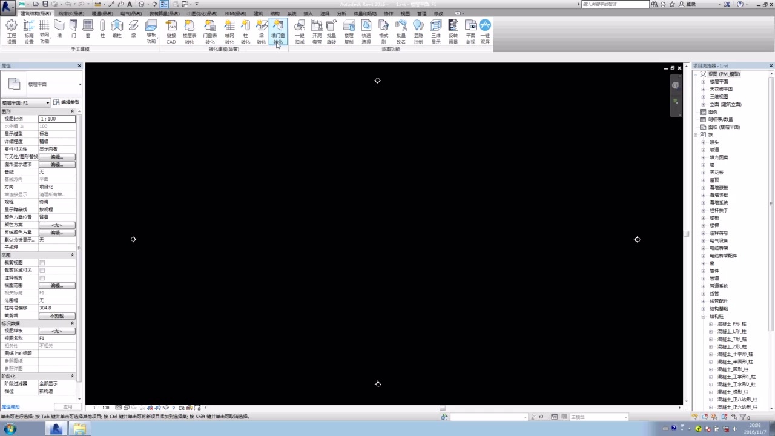775x436 pixels.
Task: Toggle the 裁剪视图 crop view checkbox
Action: click(42, 263)
